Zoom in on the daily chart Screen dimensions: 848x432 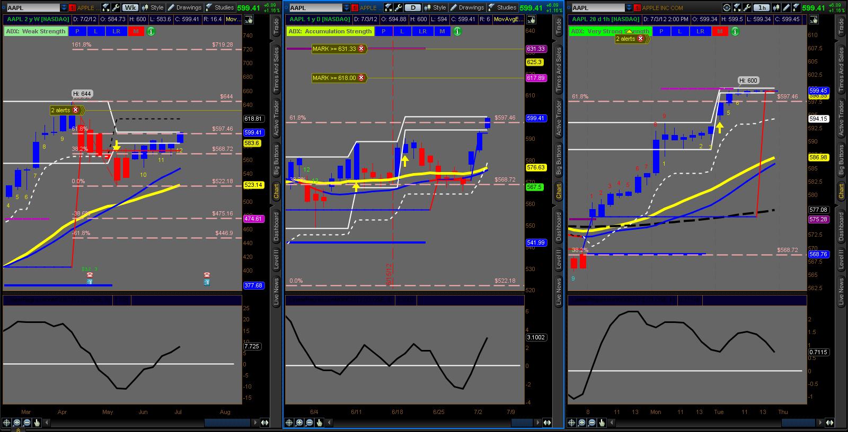[x=299, y=422]
